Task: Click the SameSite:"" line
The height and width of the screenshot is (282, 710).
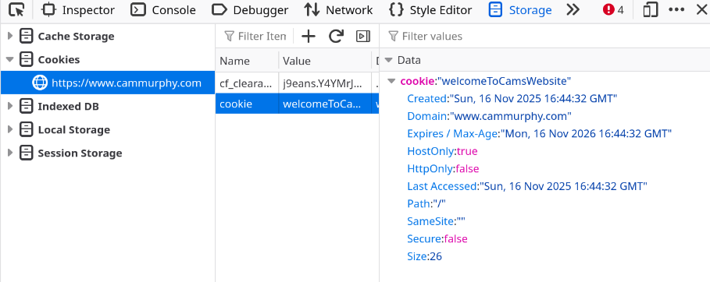Action: [x=436, y=221]
